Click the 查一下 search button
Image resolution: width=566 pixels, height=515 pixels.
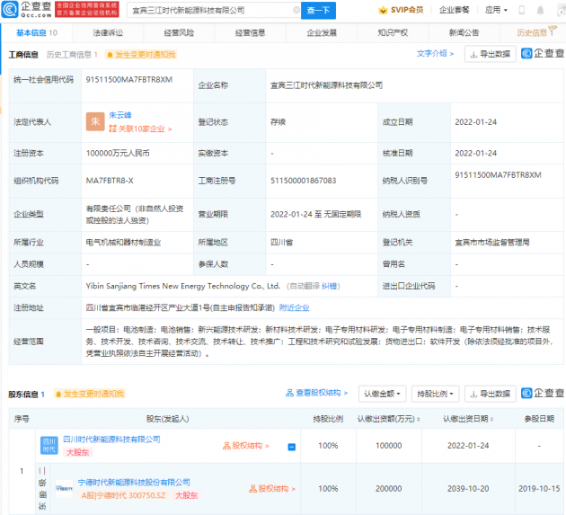click(318, 11)
